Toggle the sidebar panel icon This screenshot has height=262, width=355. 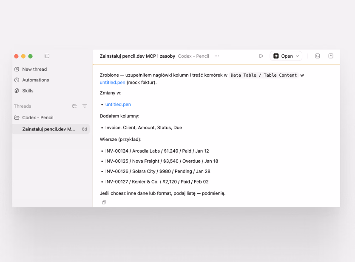click(x=47, y=56)
